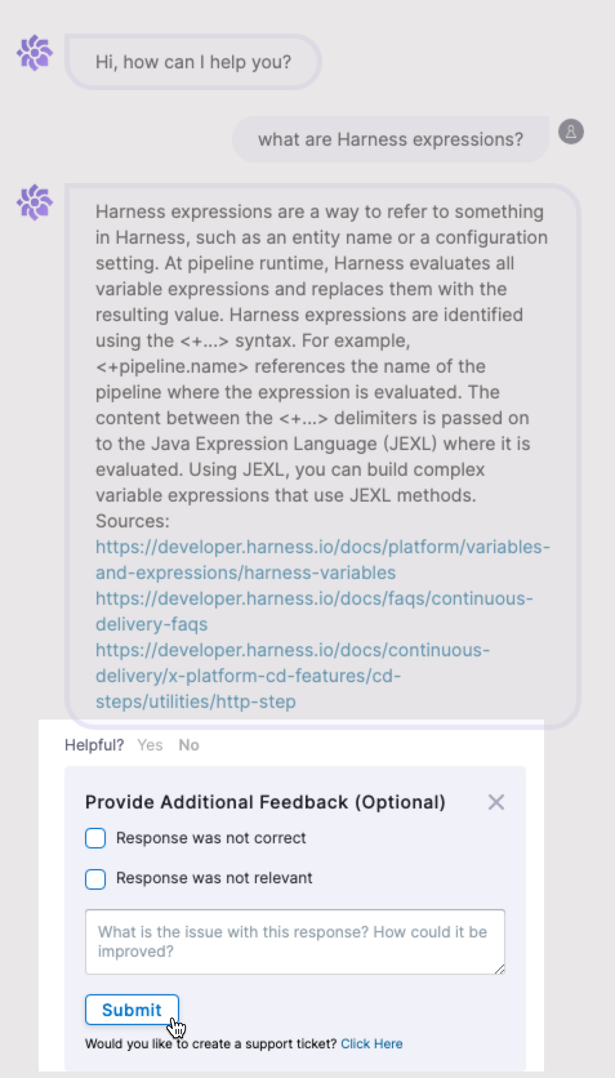The width and height of the screenshot is (615, 1078).
Task: Click the Harness AI avatar beside the greeting
Action: tap(34, 52)
